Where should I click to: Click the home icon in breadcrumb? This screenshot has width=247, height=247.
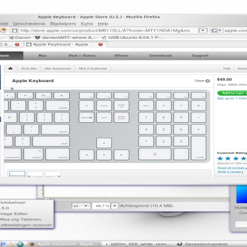[10, 69]
